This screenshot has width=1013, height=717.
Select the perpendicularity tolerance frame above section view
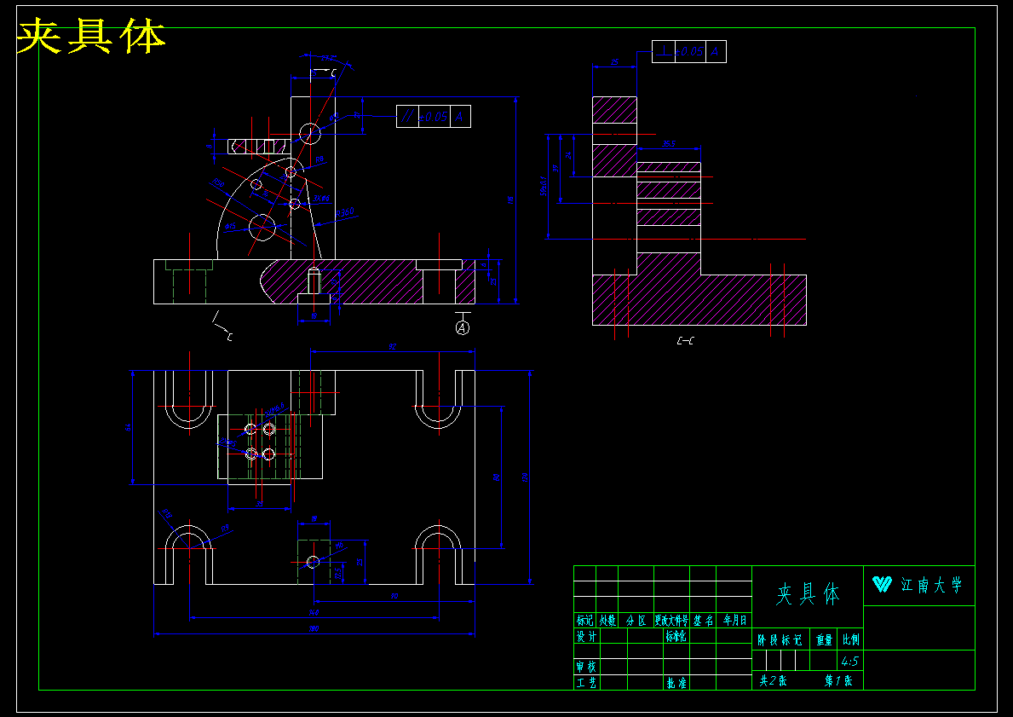click(x=688, y=51)
